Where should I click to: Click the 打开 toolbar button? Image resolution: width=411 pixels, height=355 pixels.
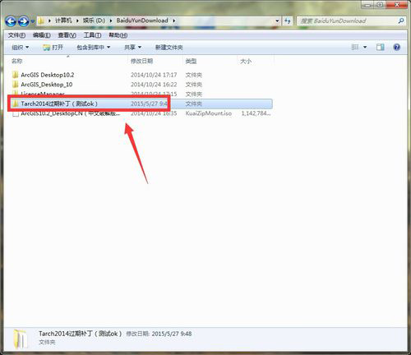coord(53,48)
